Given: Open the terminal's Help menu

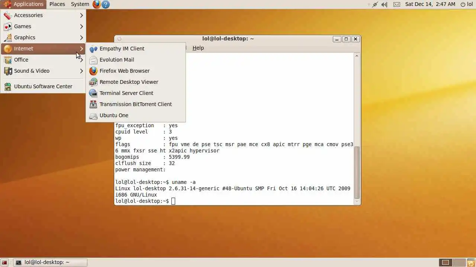Looking at the screenshot, I should click(198, 48).
